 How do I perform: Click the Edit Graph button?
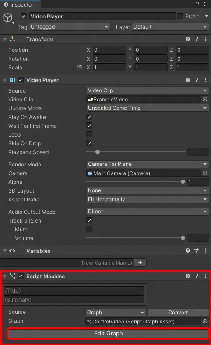pyautogui.click(x=109, y=333)
